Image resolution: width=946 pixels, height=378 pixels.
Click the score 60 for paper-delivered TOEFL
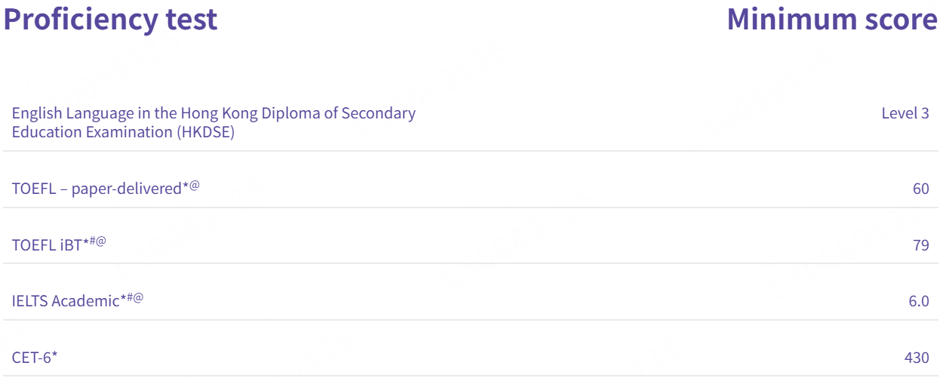pos(920,189)
